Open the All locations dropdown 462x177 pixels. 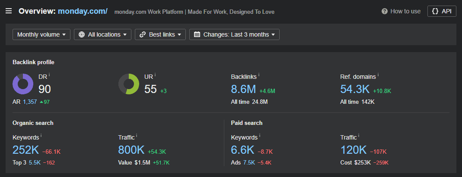pyautogui.click(x=102, y=34)
